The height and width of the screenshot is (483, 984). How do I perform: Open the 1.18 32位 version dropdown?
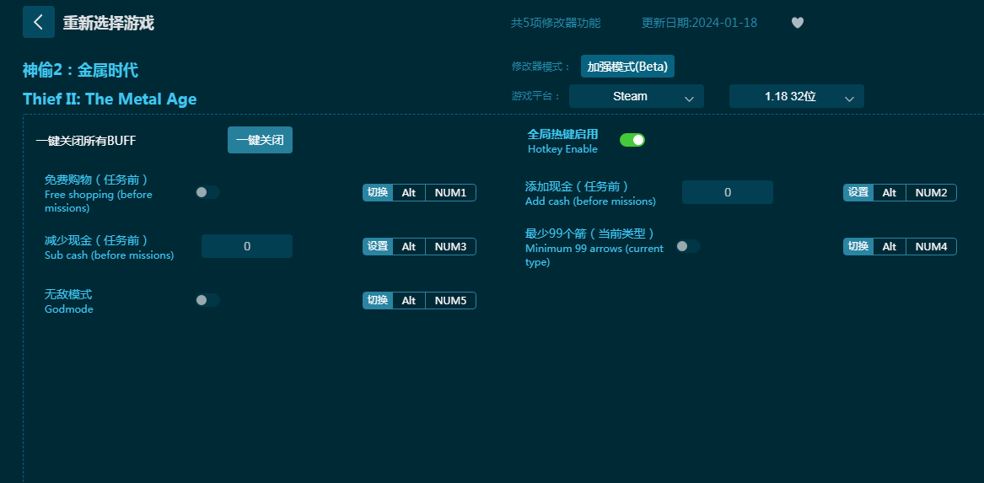pos(796,97)
